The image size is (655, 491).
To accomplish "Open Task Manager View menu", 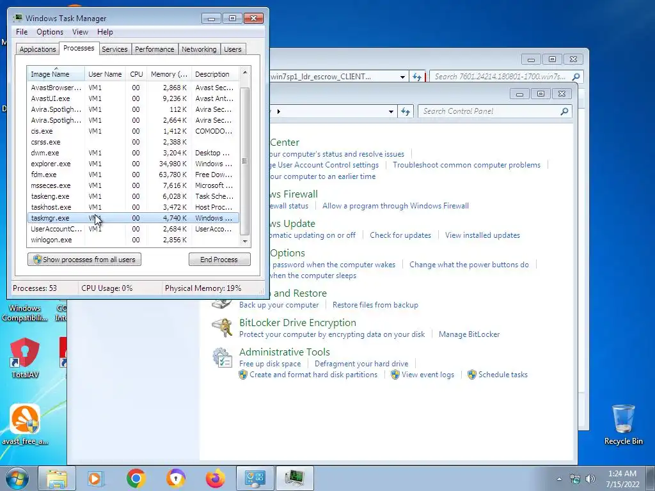I will pos(80,32).
